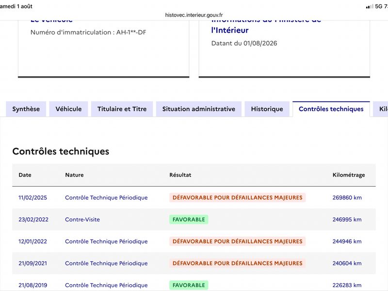The width and height of the screenshot is (388, 291).
Task: Click the 246995 km value
Action: pyautogui.click(x=347, y=220)
